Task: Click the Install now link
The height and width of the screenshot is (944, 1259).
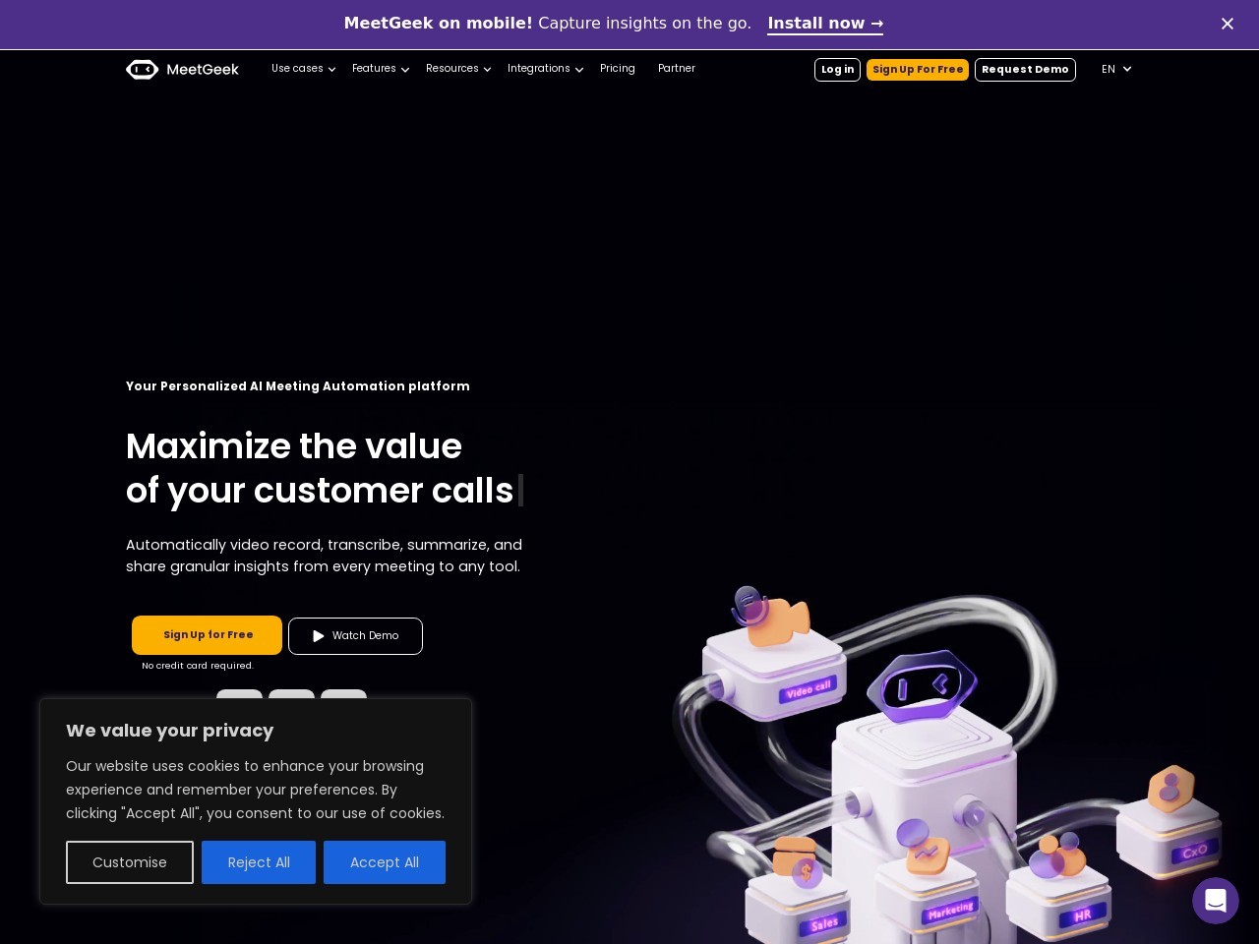Action: tap(825, 24)
